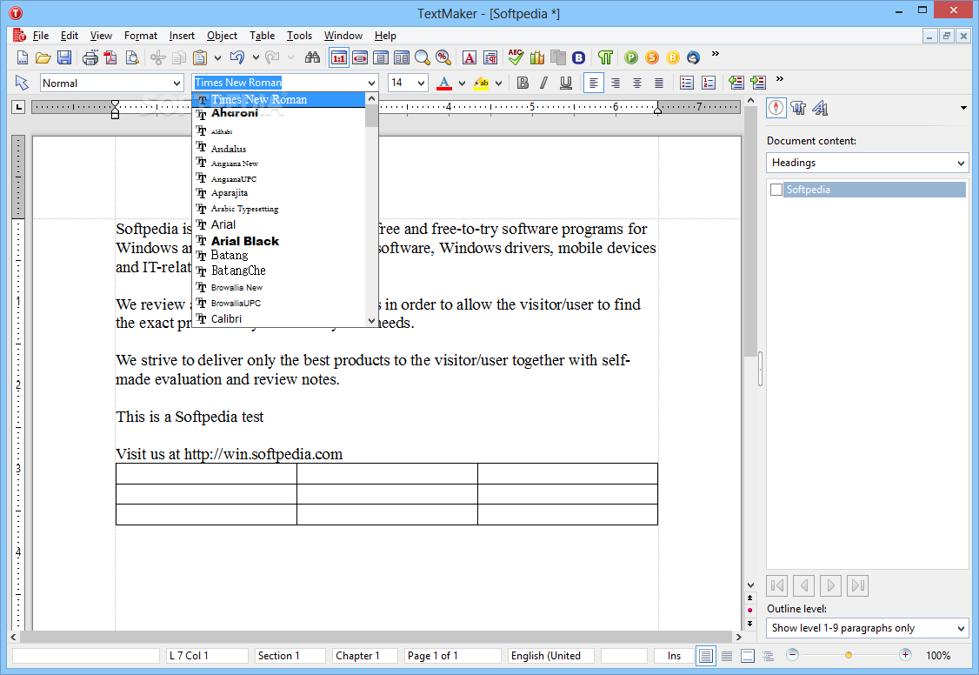Image resolution: width=979 pixels, height=675 pixels.
Task: Export document as PDF icon
Action: (111, 58)
